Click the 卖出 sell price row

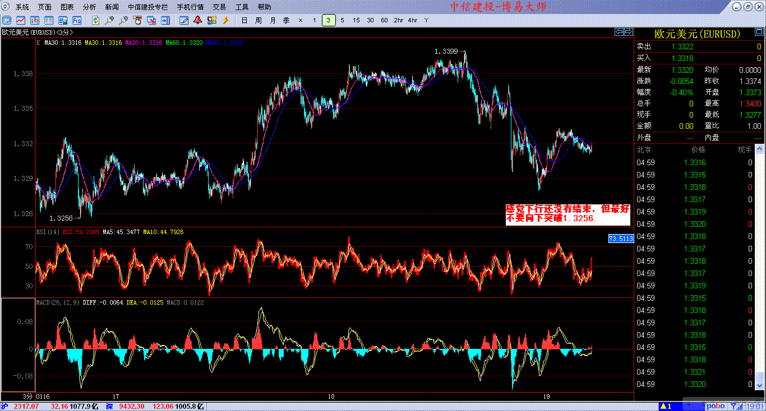coord(700,46)
